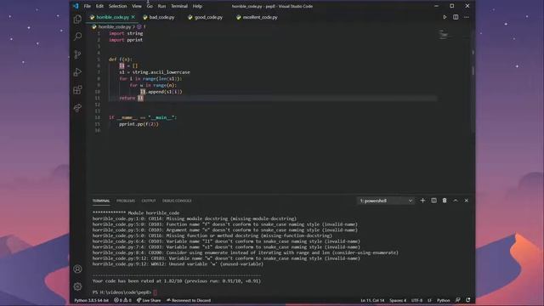The image size is (544, 306).
Task: Start Live Share from status bar
Action: [x=149, y=300]
